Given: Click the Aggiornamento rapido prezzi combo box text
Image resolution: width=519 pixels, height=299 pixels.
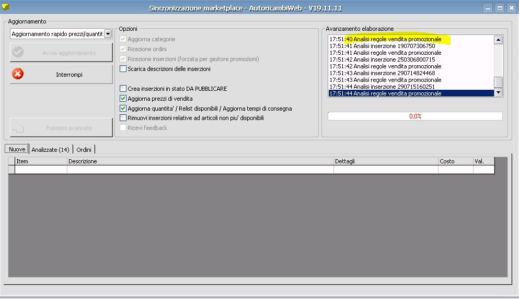Looking at the screenshot, I should click(57, 34).
